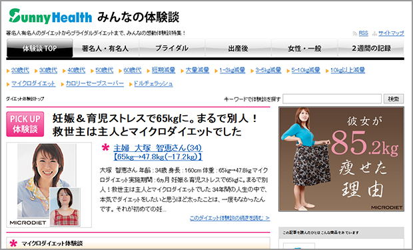This screenshot has width=413, height=250.
Task: Click the SunnyHealth logo
Action: pyautogui.click(x=50, y=17)
